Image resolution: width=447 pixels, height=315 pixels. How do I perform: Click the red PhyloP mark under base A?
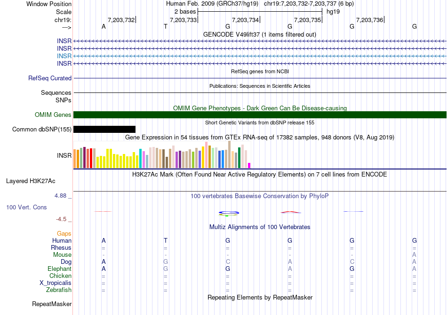(x=103, y=211)
